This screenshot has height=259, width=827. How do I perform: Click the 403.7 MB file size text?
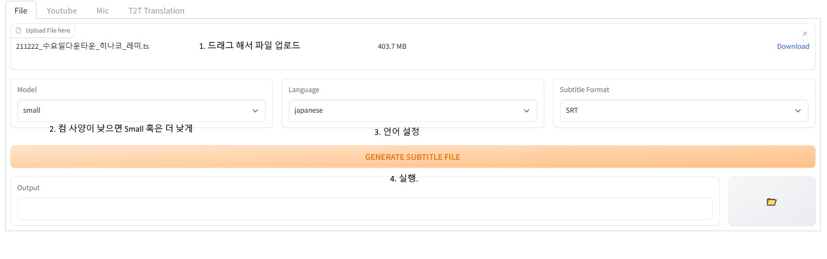392,46
